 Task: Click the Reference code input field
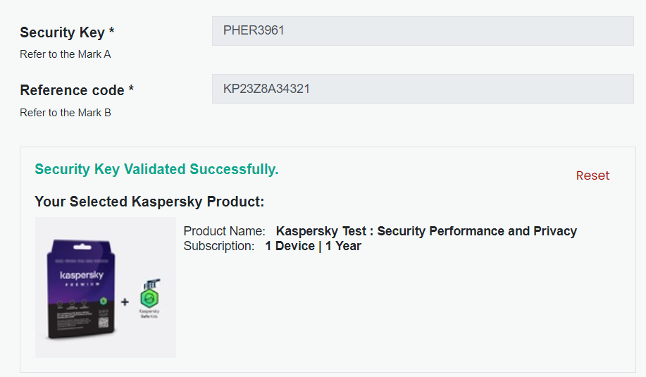tap(423, 89)
